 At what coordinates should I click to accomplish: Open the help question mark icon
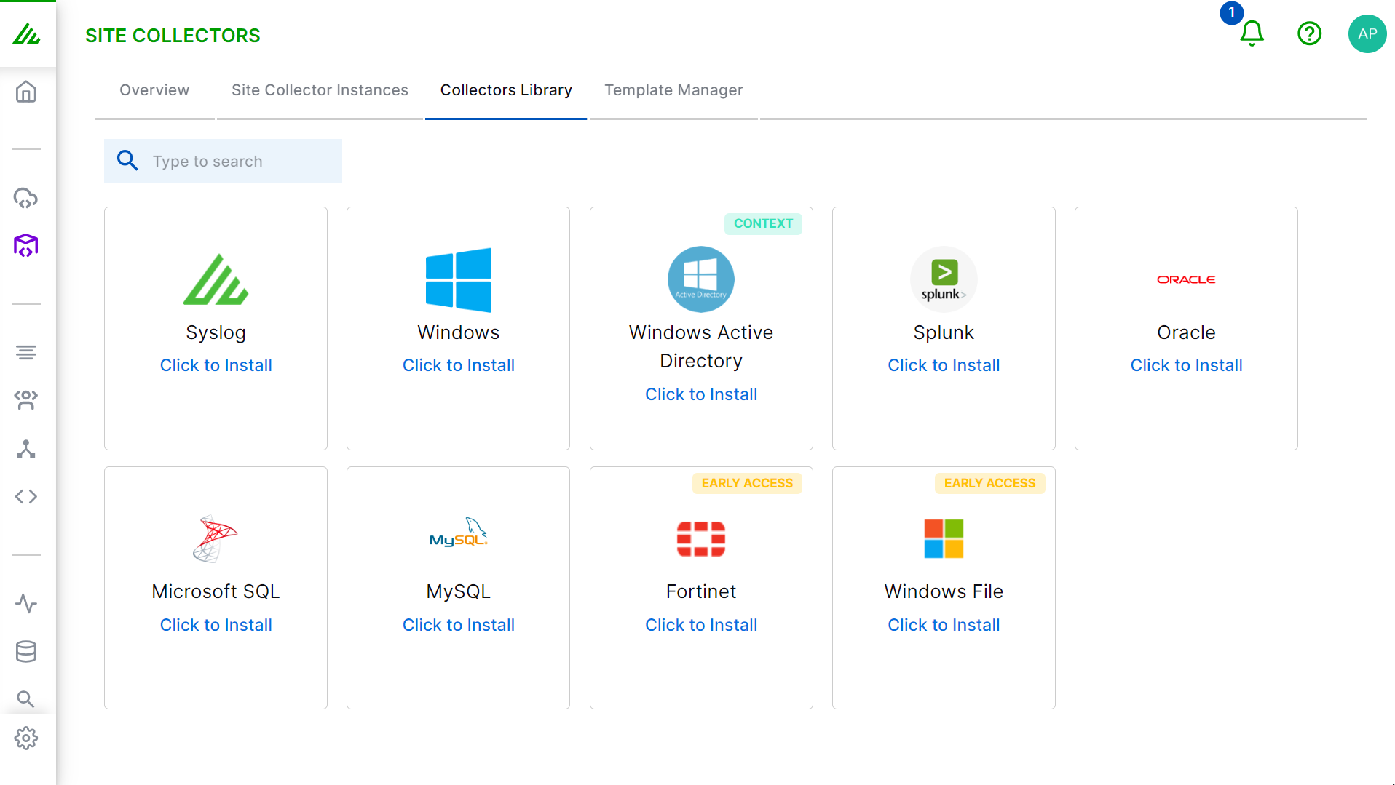(1309, 33)
